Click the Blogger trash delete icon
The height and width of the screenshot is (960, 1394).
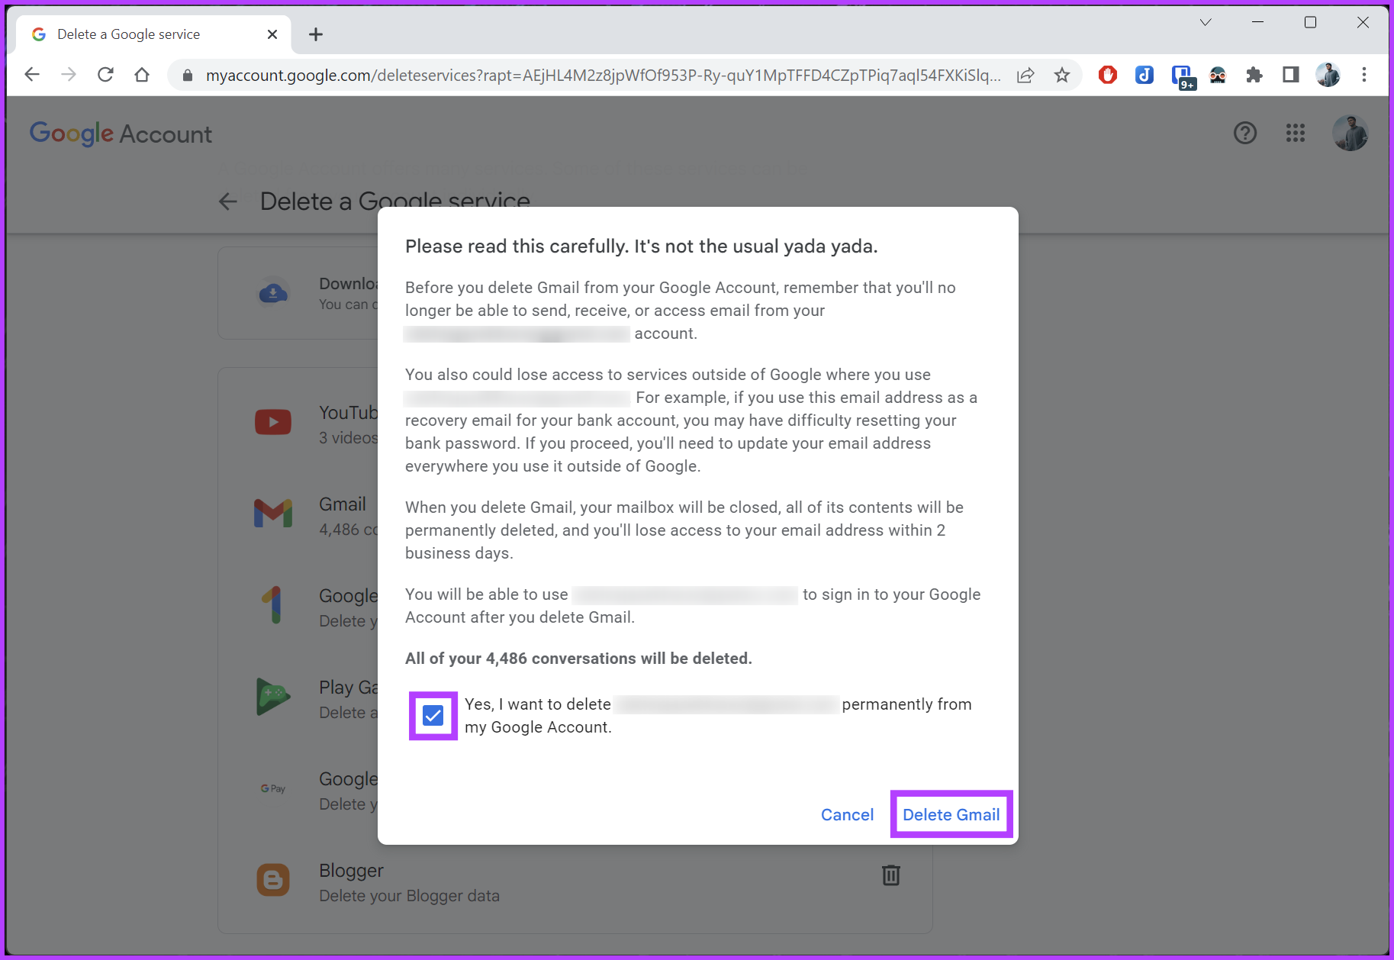tap(891, 875)
